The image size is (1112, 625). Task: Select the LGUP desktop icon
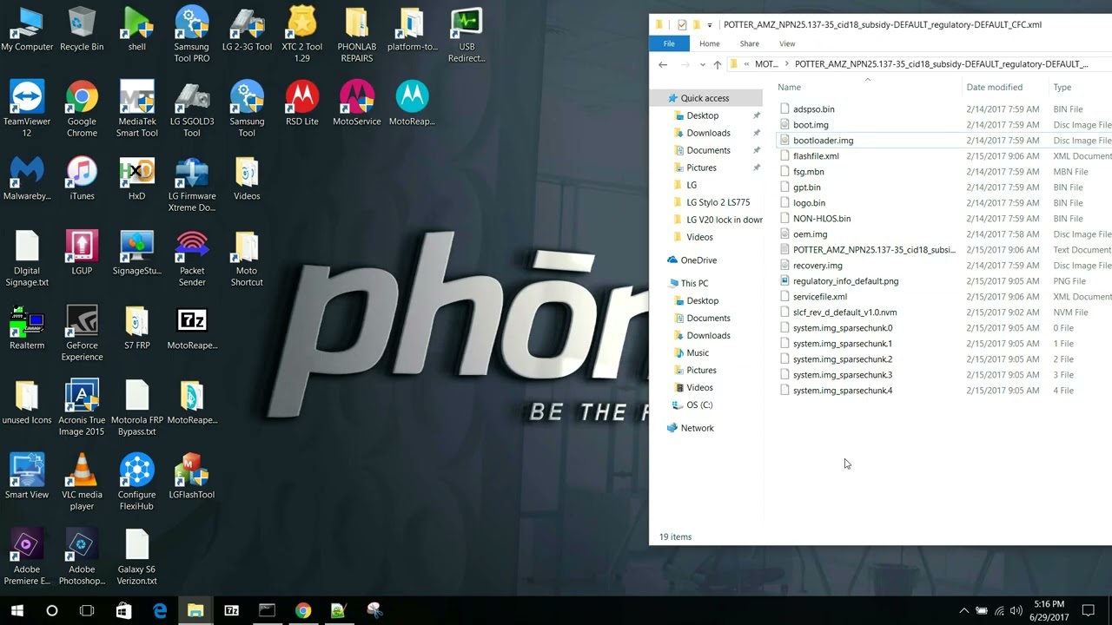pos(82,253)
